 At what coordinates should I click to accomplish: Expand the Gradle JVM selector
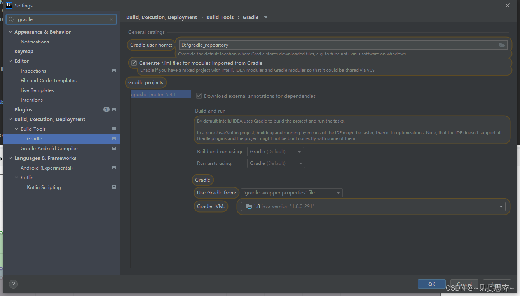(x=501, y=206)
